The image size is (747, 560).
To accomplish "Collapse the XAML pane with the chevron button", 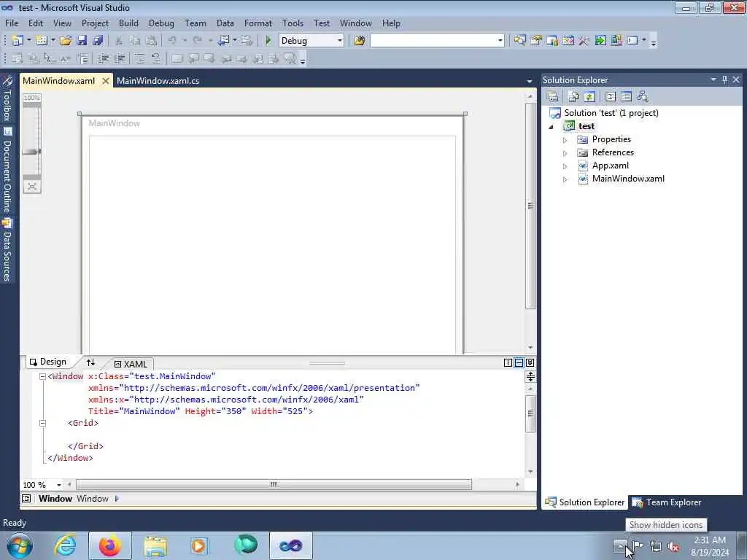I will click(530, 363).
